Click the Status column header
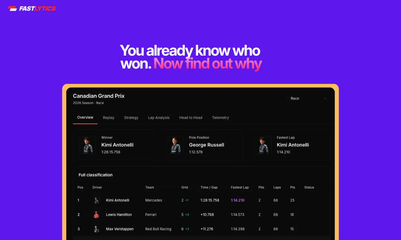This screenshot has height=240, width=401. [309, 188]
